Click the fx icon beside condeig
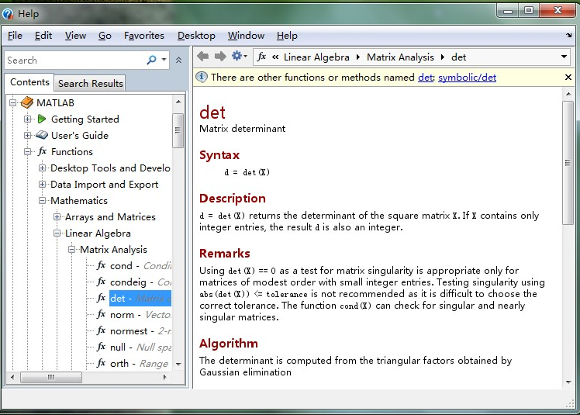Screen dimensions: 580x415 tap(102, 282)
